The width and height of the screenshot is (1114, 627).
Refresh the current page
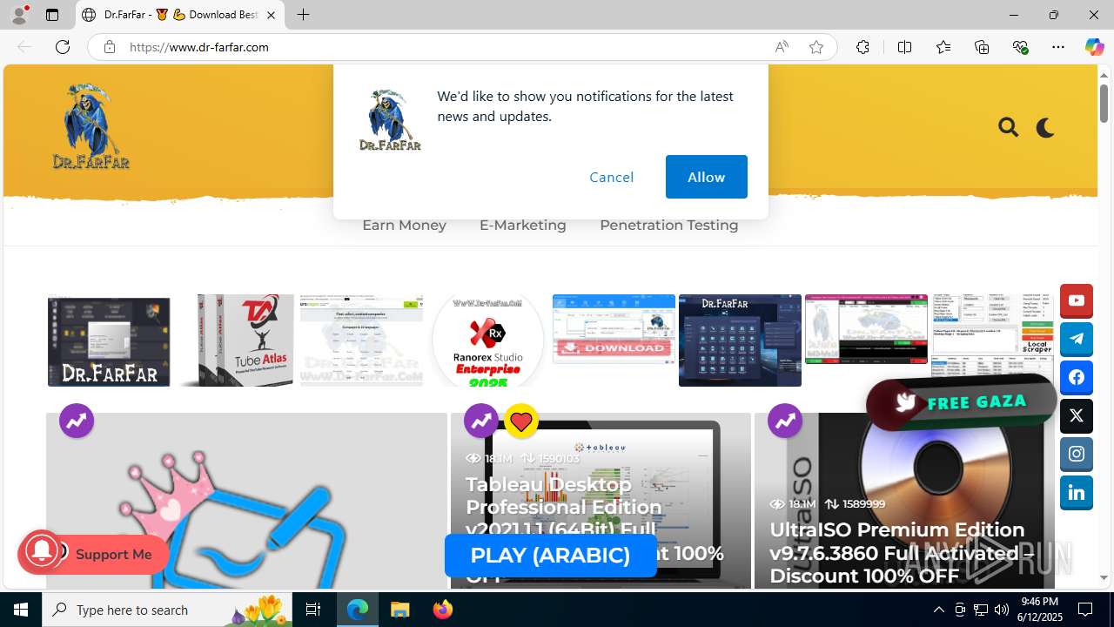63,47
